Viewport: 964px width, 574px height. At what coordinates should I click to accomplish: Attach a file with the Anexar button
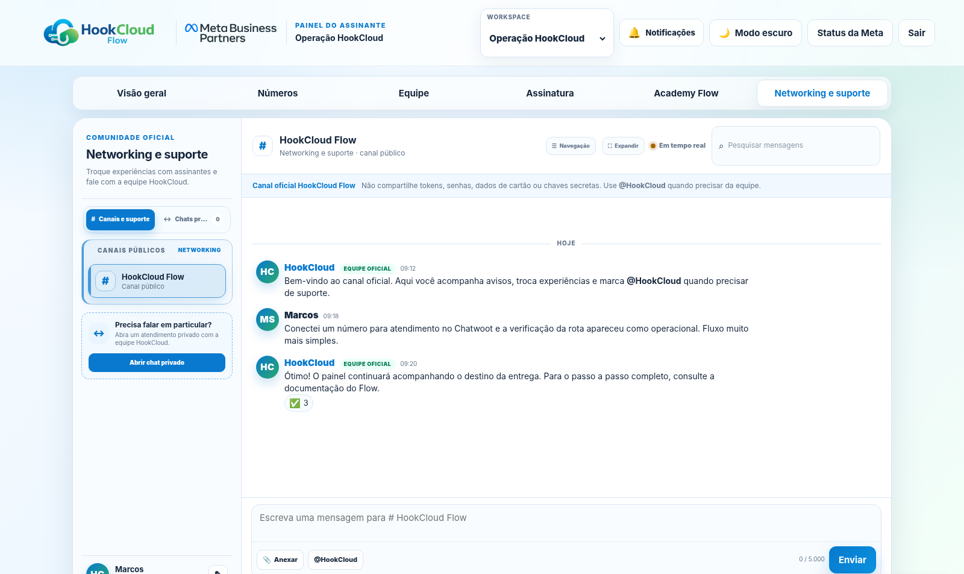[280, 560]
